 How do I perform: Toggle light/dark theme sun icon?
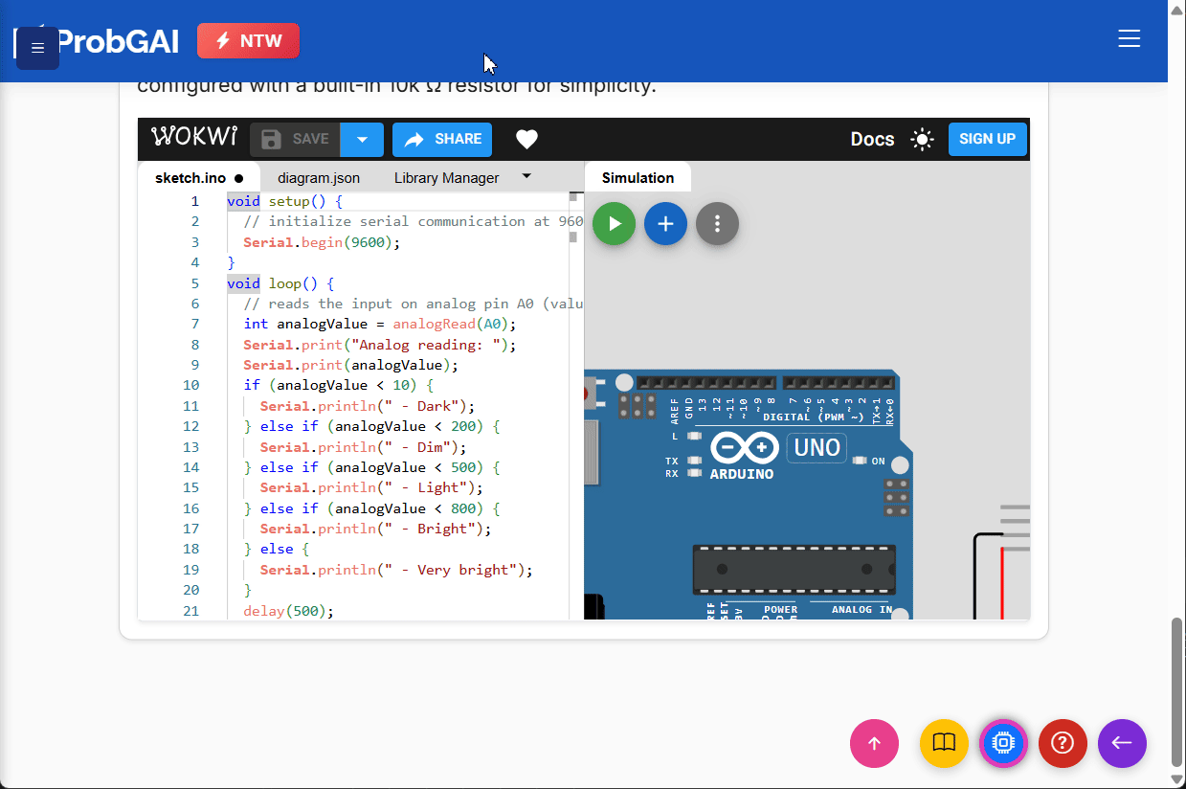point(922,140)
